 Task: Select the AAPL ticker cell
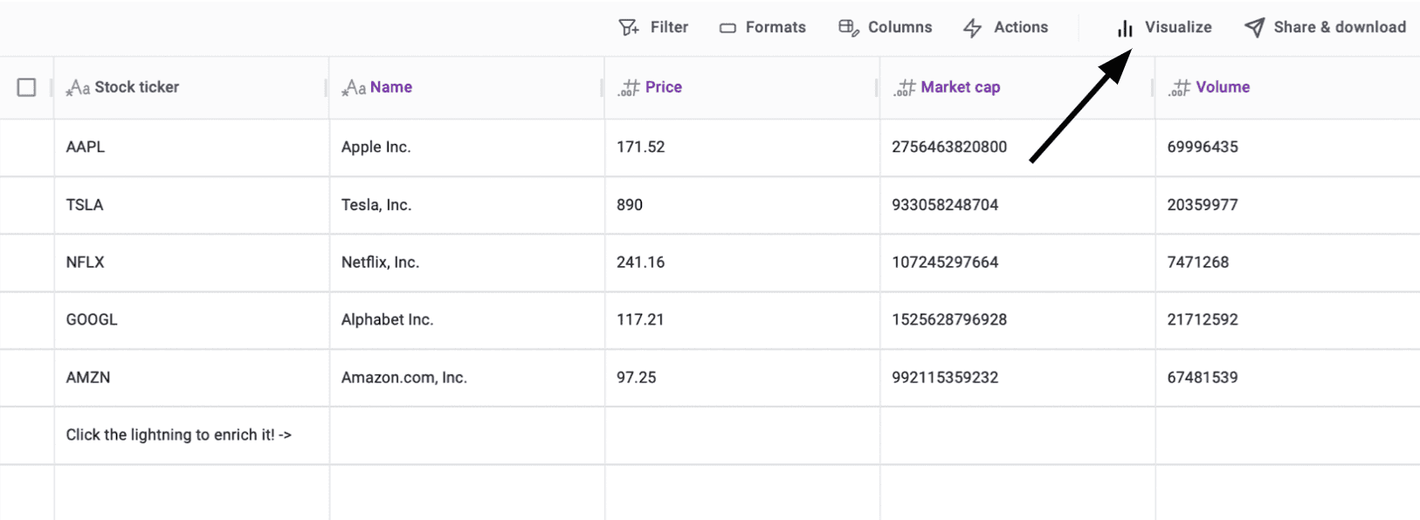pyautogui.click(x=191, y=147)
